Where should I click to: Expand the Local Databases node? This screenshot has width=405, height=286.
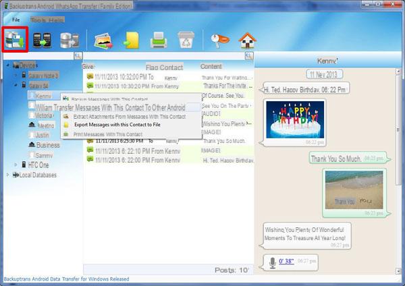(x=7, y=175)
